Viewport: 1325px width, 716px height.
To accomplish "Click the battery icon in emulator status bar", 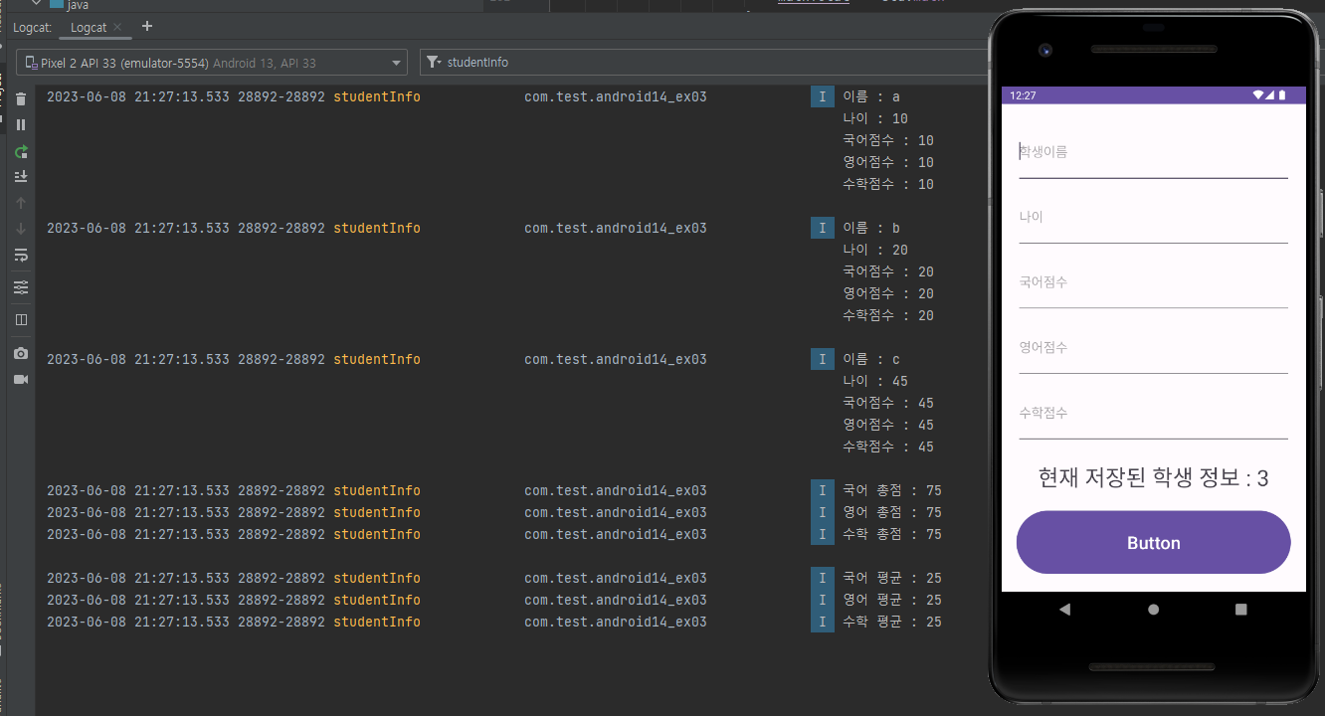I will [1282, 95].
